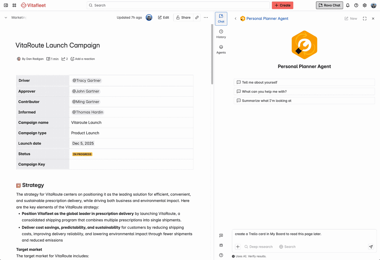380x260 pixels.
Task: Click the @Thomas Hardin mention
Action: [88, 112]
